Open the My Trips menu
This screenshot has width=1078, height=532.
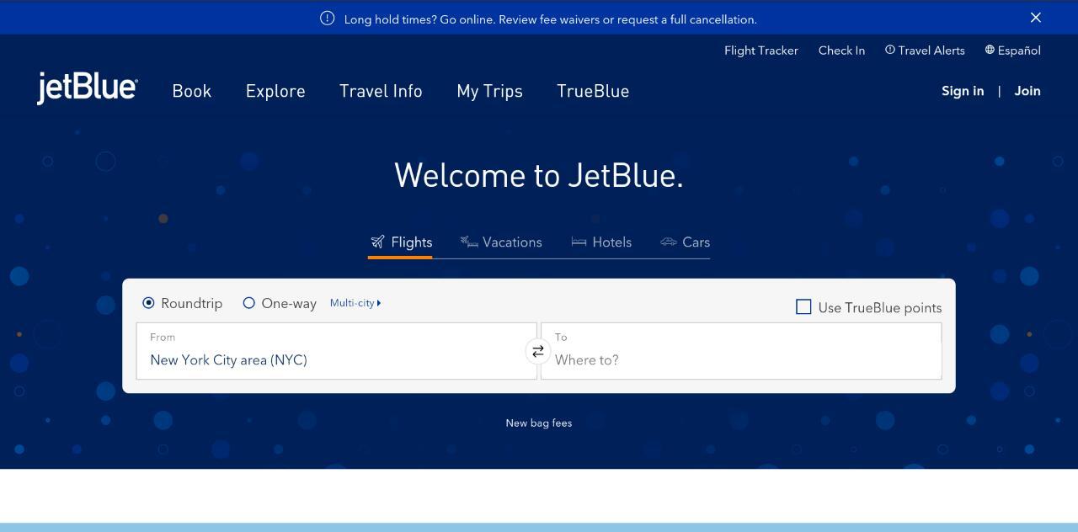[x=489, y=91]
